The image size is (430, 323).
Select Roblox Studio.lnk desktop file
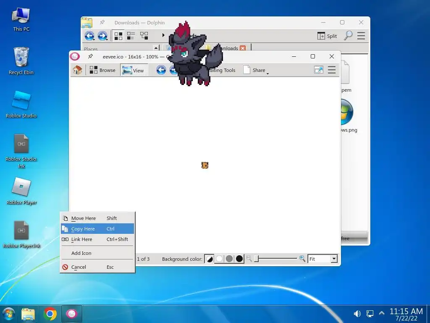(21, 151)
